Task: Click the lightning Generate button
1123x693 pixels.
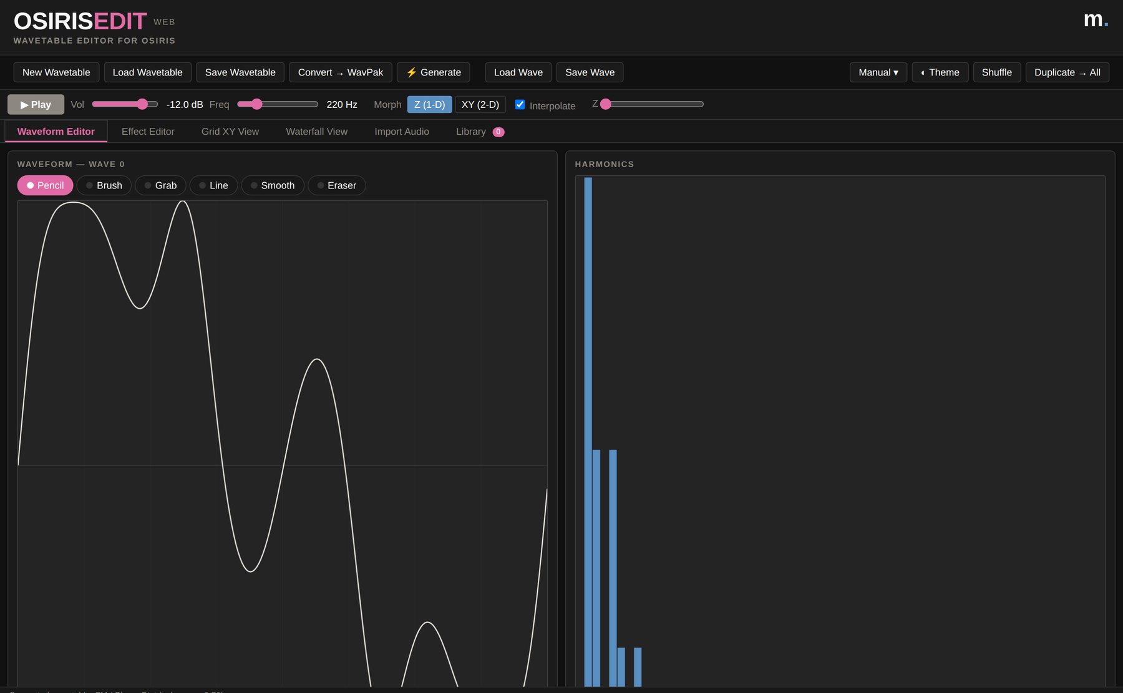Action: coord(434,72)
